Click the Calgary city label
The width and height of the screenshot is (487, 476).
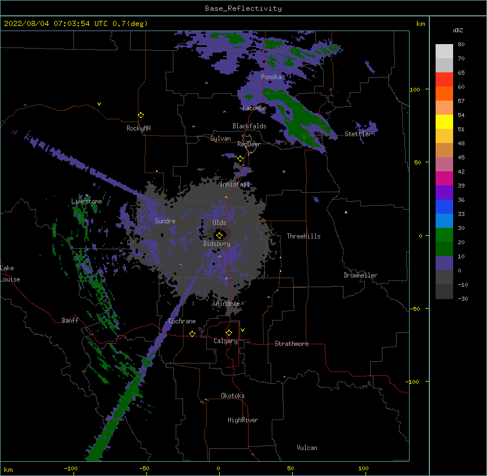tap(226, 341)
